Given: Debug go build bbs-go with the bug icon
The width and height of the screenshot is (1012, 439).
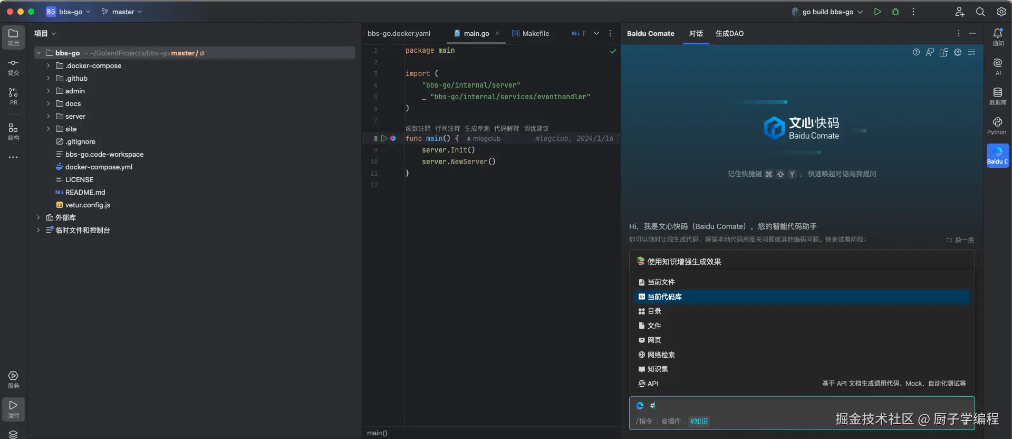Looking at the screenshot, I should [x=895, y=12].
